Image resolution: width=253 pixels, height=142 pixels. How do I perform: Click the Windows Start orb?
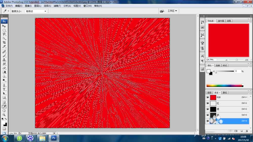(5, 138)
